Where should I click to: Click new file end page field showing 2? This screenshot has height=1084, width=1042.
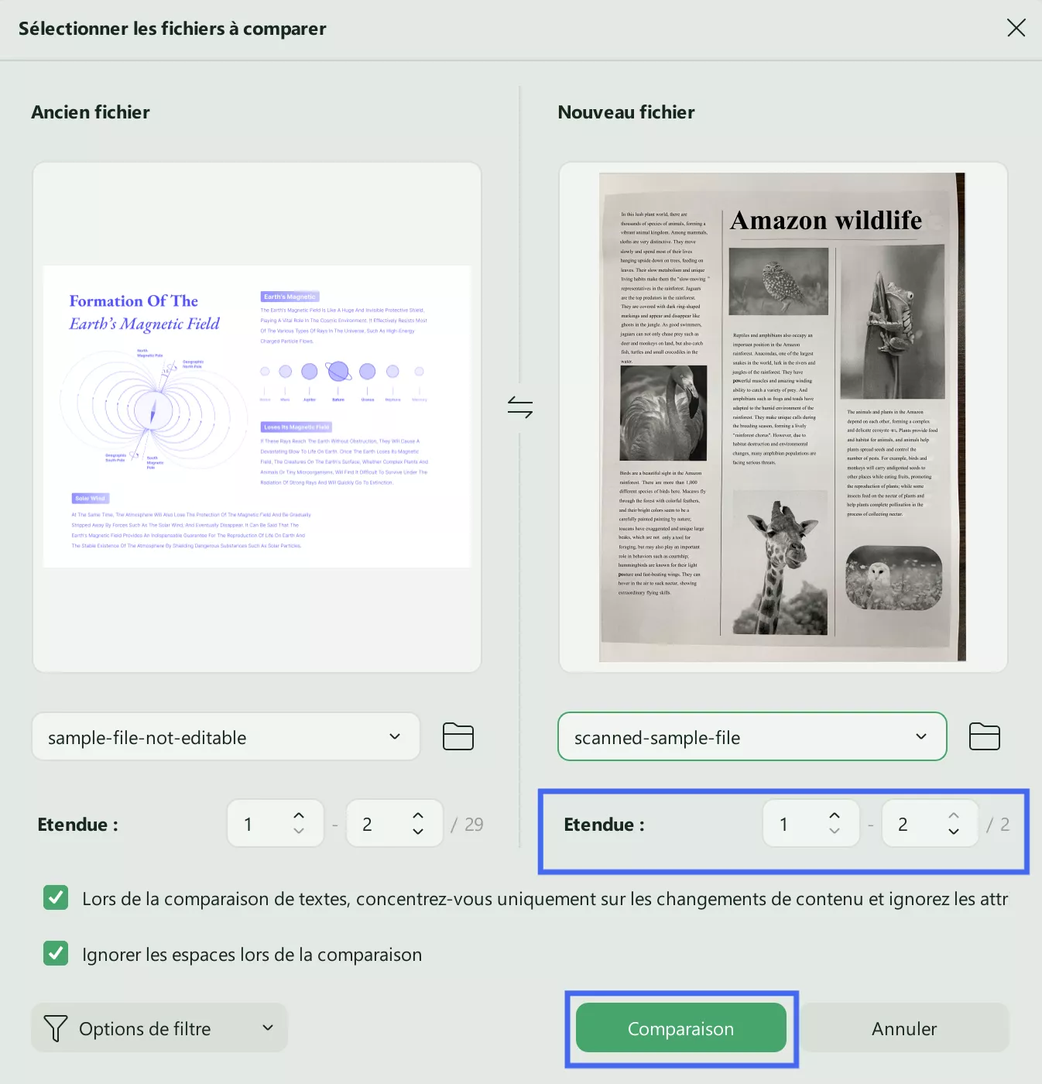pos(931,823)
